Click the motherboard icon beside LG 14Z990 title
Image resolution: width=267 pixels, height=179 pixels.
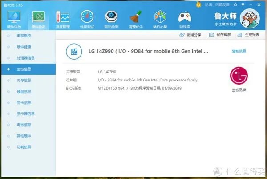74,52
